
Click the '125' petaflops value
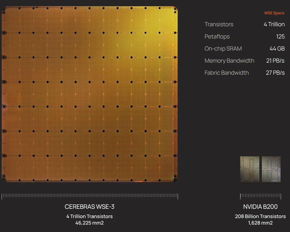[280, 37]
